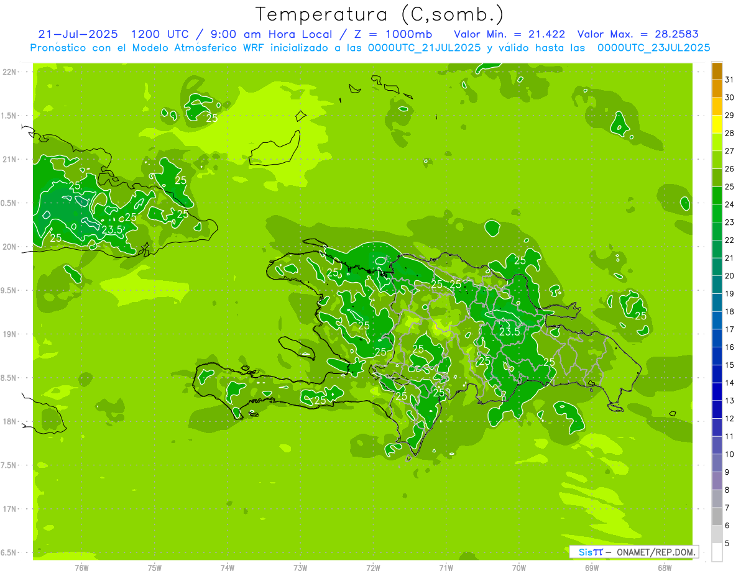This screenshot has height=576, width=746.
Task: Click the legend scale value '24'
Action: click(x=730, y=204)
